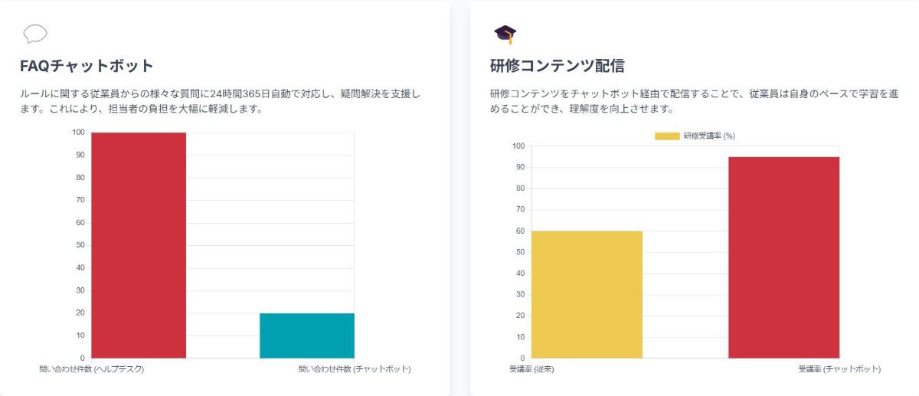Click the graduation cap icon above 研修コンテンツ配信
This screenshot has width=919, height=396.
pos(505,34)
